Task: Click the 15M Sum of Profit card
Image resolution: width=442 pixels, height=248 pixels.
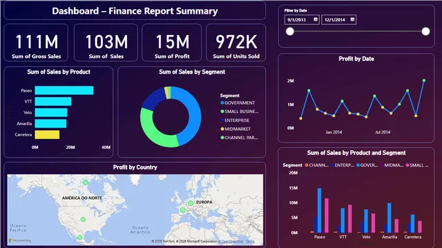Action: click(172, 43)
